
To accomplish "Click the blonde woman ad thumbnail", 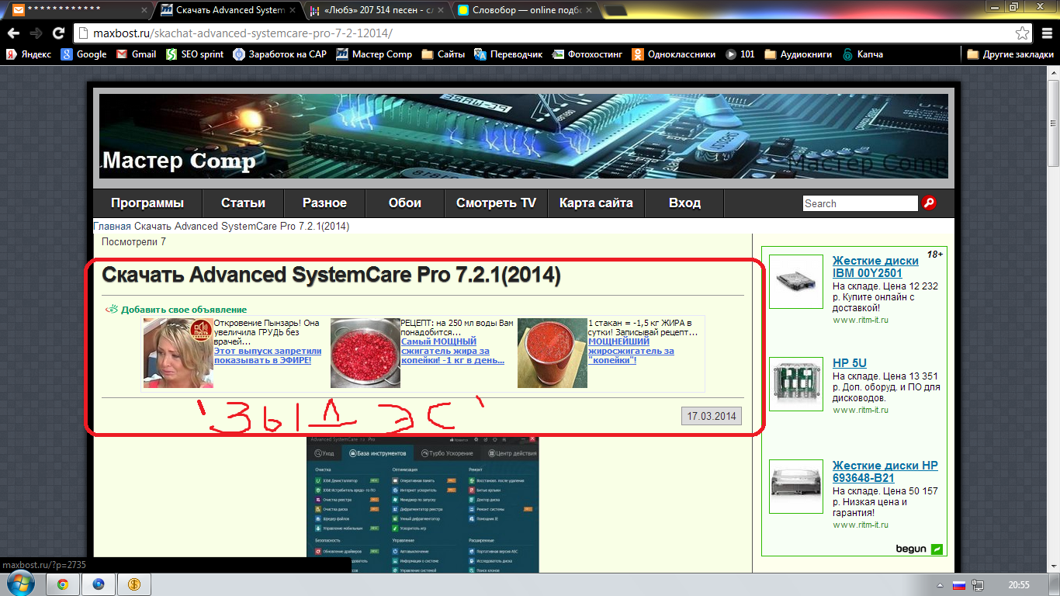I will coord(178,352).
